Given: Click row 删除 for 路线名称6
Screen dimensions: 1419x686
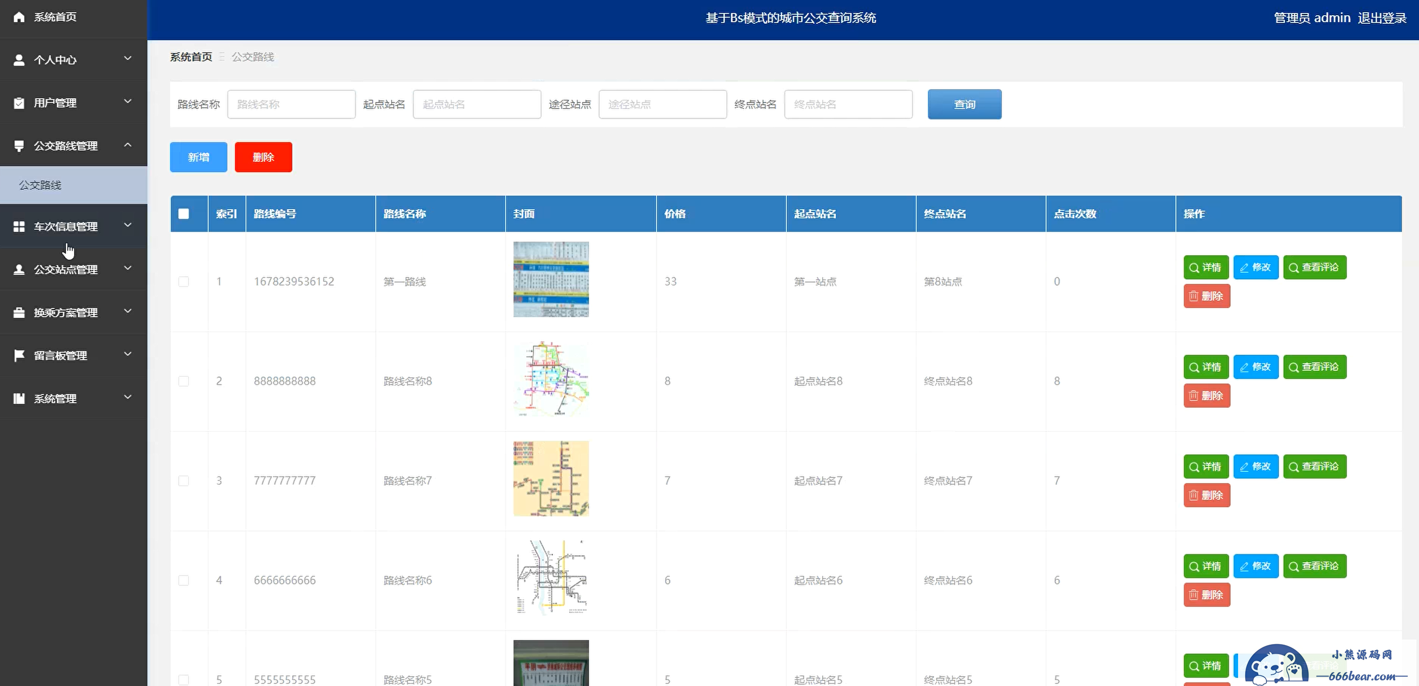Looking at the screenshot, I should coord(1207,595).
